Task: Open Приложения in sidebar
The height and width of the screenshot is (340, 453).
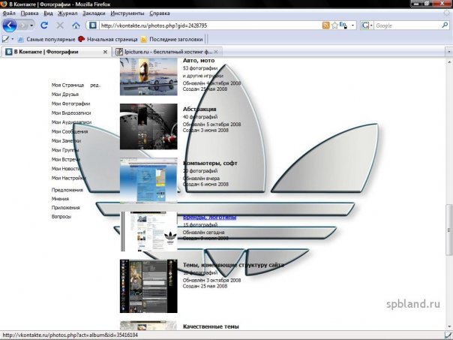Action: click(65, 208)
